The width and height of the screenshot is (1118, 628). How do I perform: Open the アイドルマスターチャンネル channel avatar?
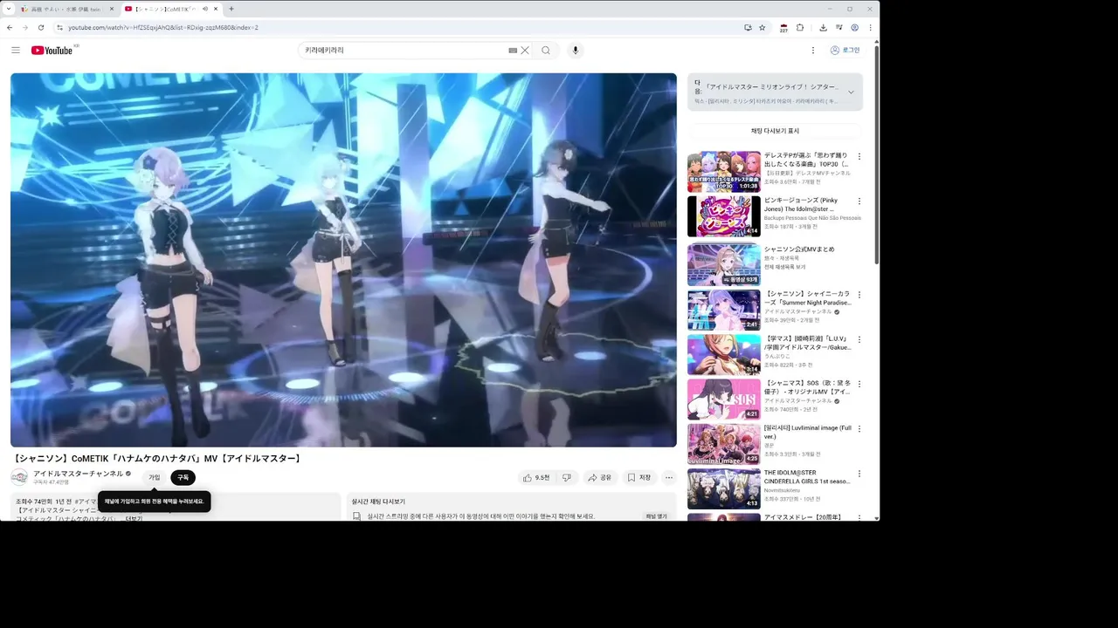coord(19,477)
